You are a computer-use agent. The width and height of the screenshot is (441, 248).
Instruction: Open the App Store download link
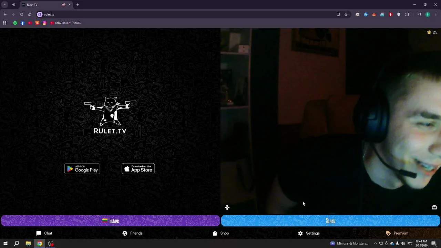click(138, 169)
